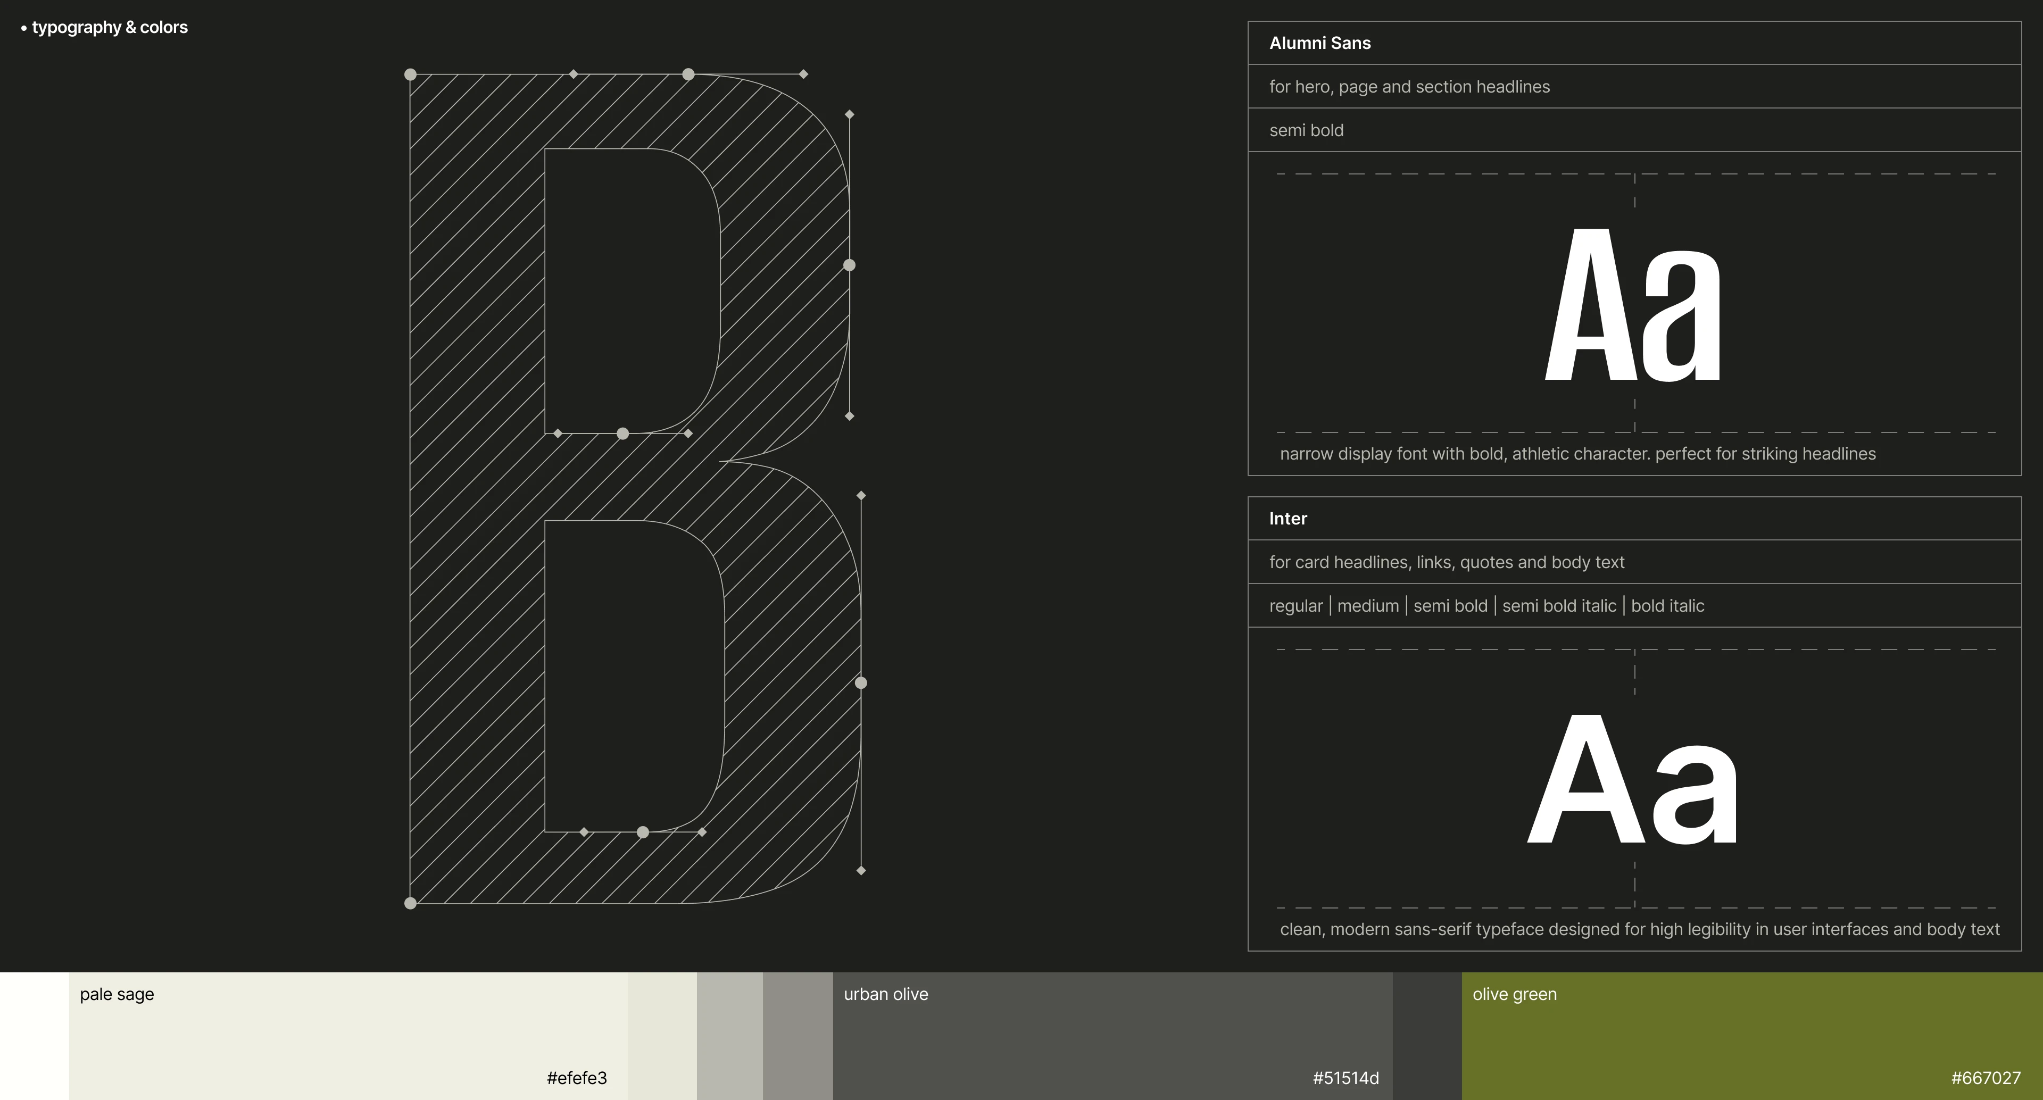The width and height of the screenshot is (2043, 1100).
Task: Click the #667027 hex code text
Action: click(x=1986, y=1078)
